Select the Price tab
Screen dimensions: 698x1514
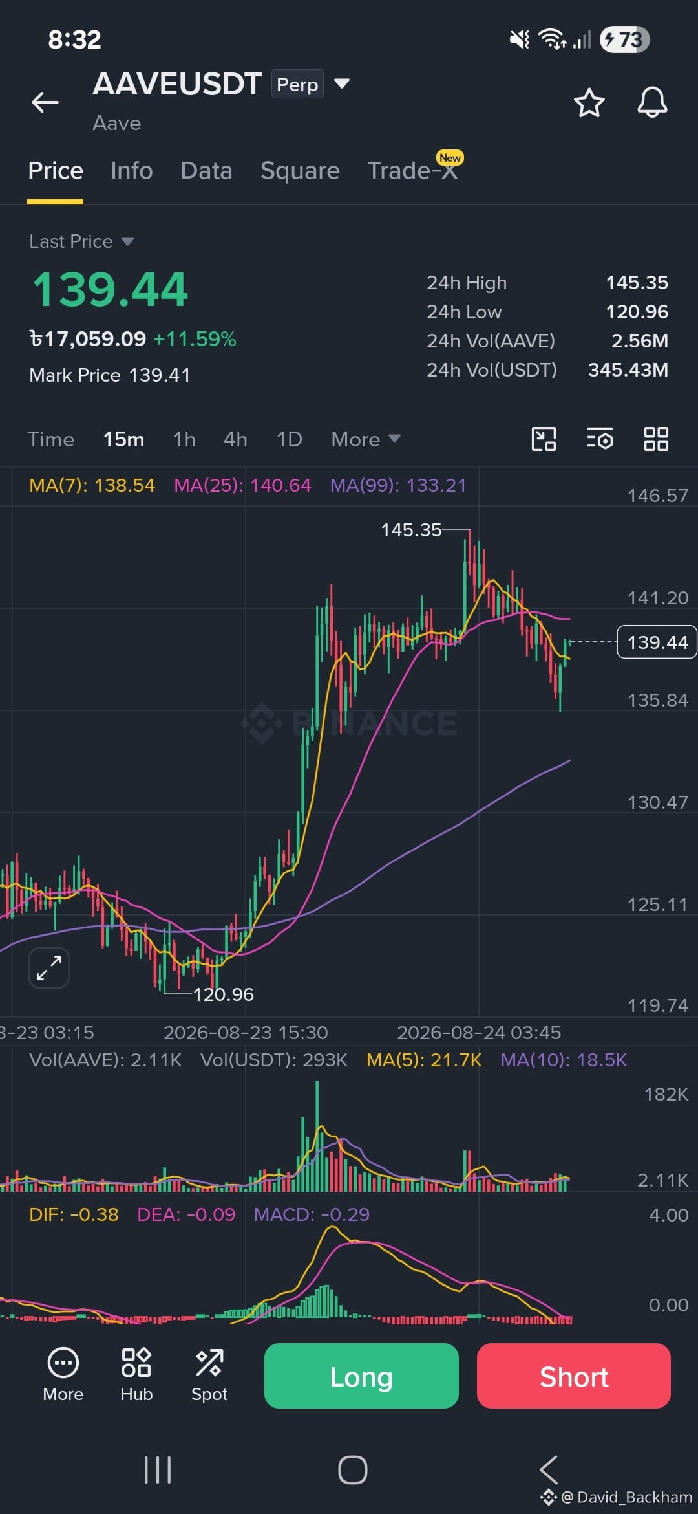coord(56,171)
